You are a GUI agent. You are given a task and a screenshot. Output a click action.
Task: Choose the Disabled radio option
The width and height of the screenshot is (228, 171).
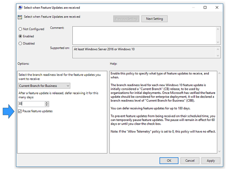(x=20, y=44)
